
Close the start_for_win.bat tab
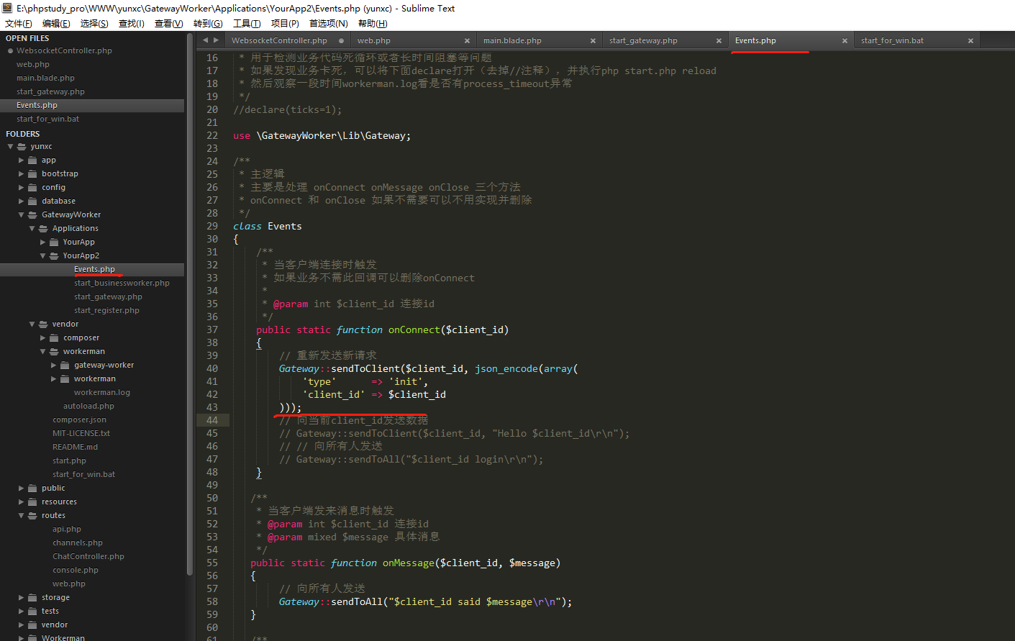[x=970, y=41]
